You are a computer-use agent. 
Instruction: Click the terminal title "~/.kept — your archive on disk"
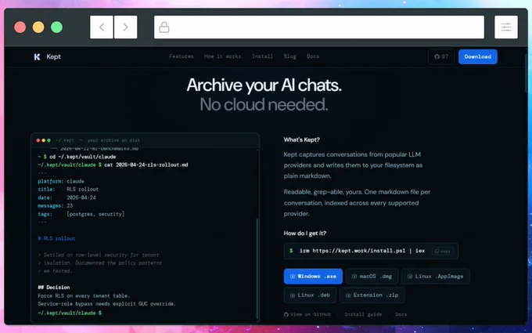click(98, 140)
